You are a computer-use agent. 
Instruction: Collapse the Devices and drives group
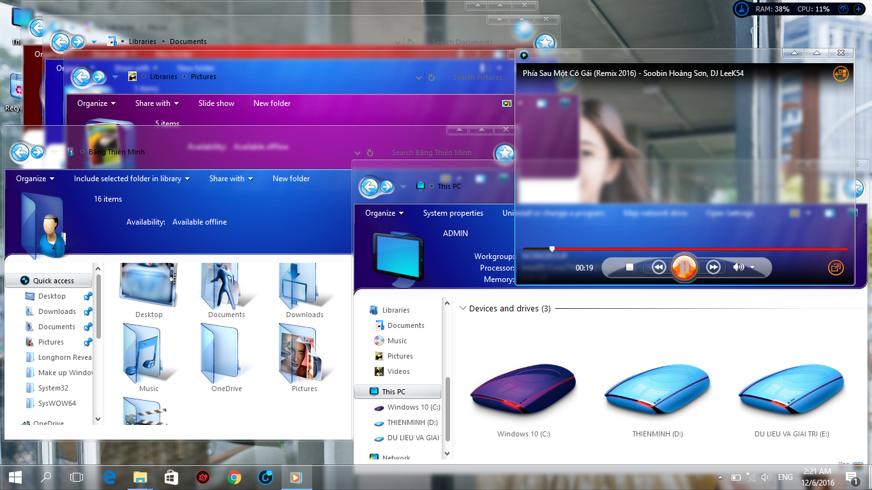(463, 308)
